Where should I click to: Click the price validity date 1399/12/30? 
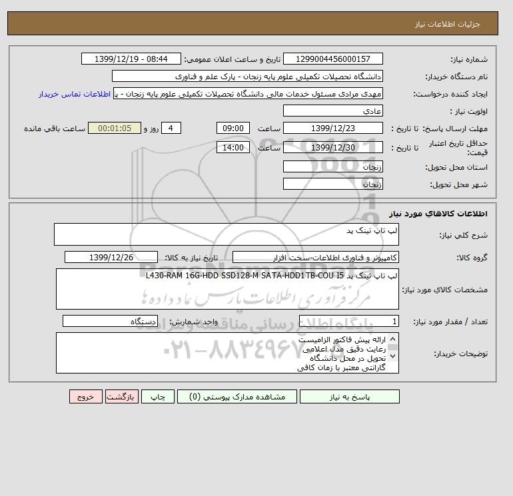[x=332, y=147]
